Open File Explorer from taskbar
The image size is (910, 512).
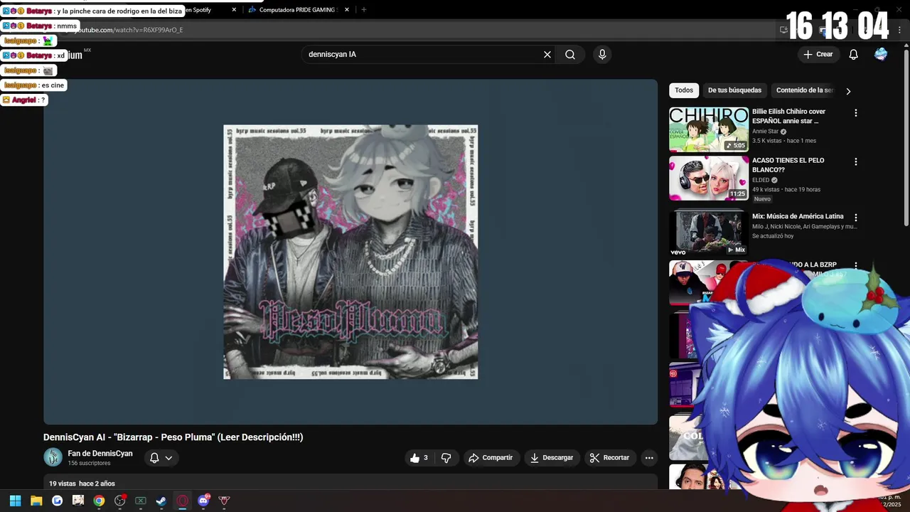(36, 501)
